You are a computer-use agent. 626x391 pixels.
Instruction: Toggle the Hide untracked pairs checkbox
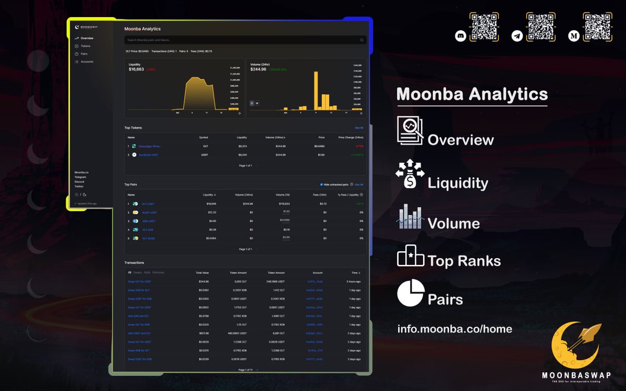coord(322,185)
